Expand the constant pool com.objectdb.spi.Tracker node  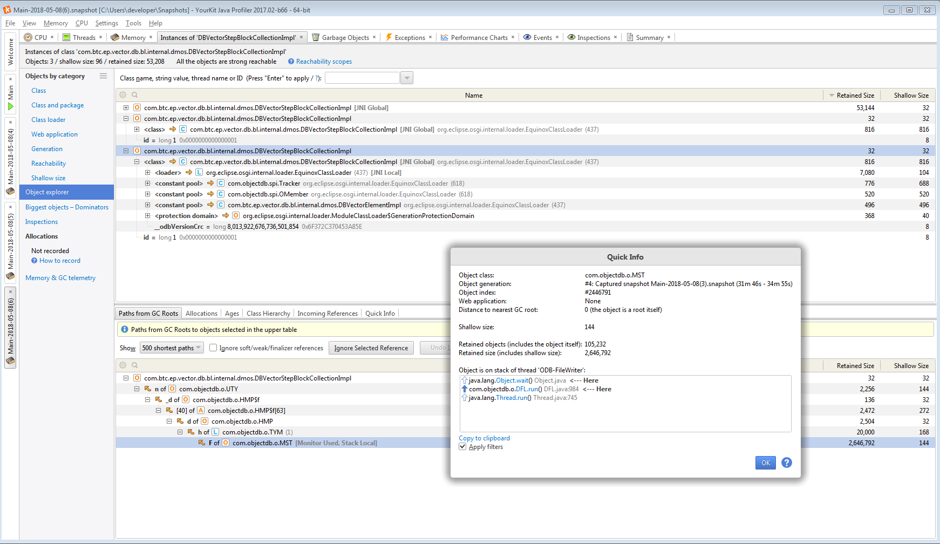click(147, 183)
